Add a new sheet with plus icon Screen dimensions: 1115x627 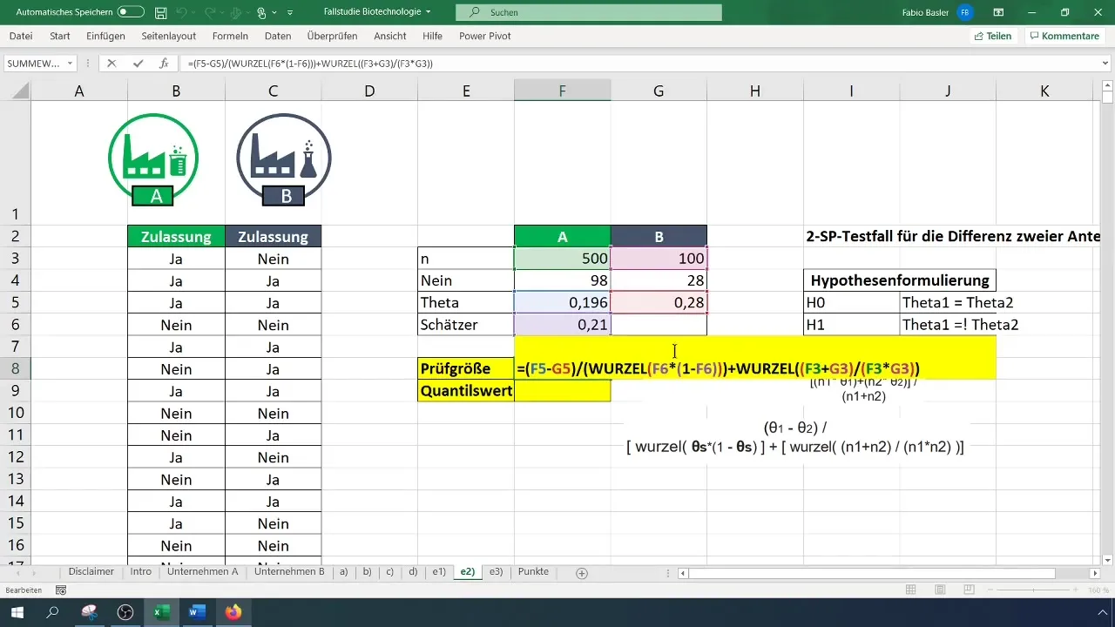582,572
